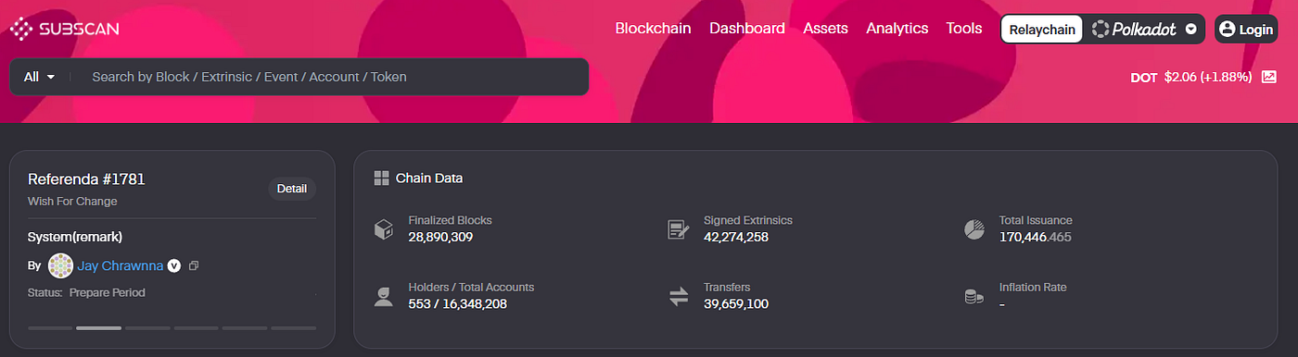Click the DOT price chart icon
1298x357 pixels.
point(1269,77)
